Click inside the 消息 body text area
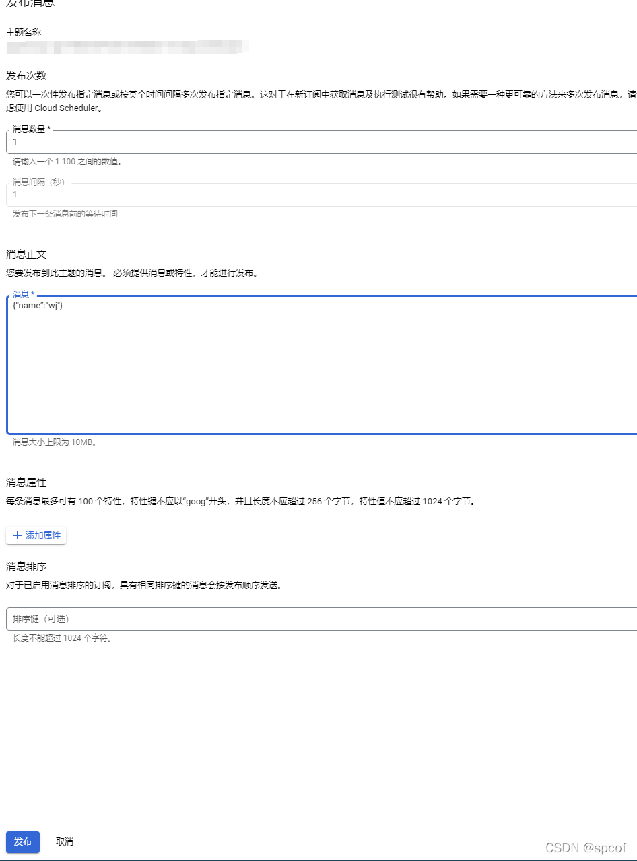Screen dimensions: 637x861 [x=322, y=365]
